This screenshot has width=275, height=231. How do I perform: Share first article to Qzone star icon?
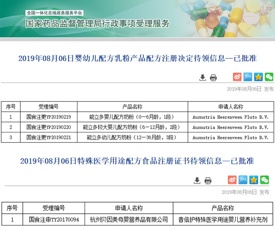click(x=258, y=77)
